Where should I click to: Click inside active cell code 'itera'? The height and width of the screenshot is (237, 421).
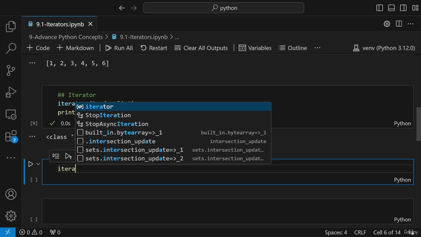tap(67, 169)
